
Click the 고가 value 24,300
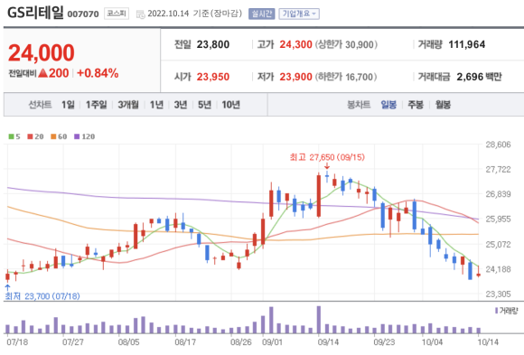(x=295, y=44)
